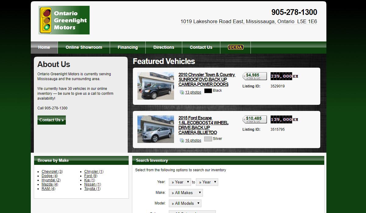Browse RAM (4) vehicles
Screen dimensions: 366x213
tap(48, 189)
